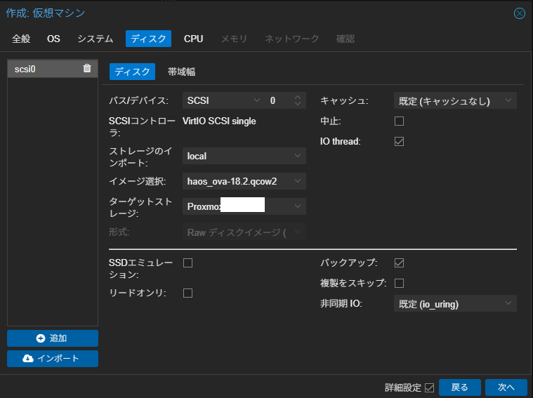Image resolution: width=533 pixels, height=398 pixels.
Task: Decrease the device number stepper arrow
Action: (298, 103)
